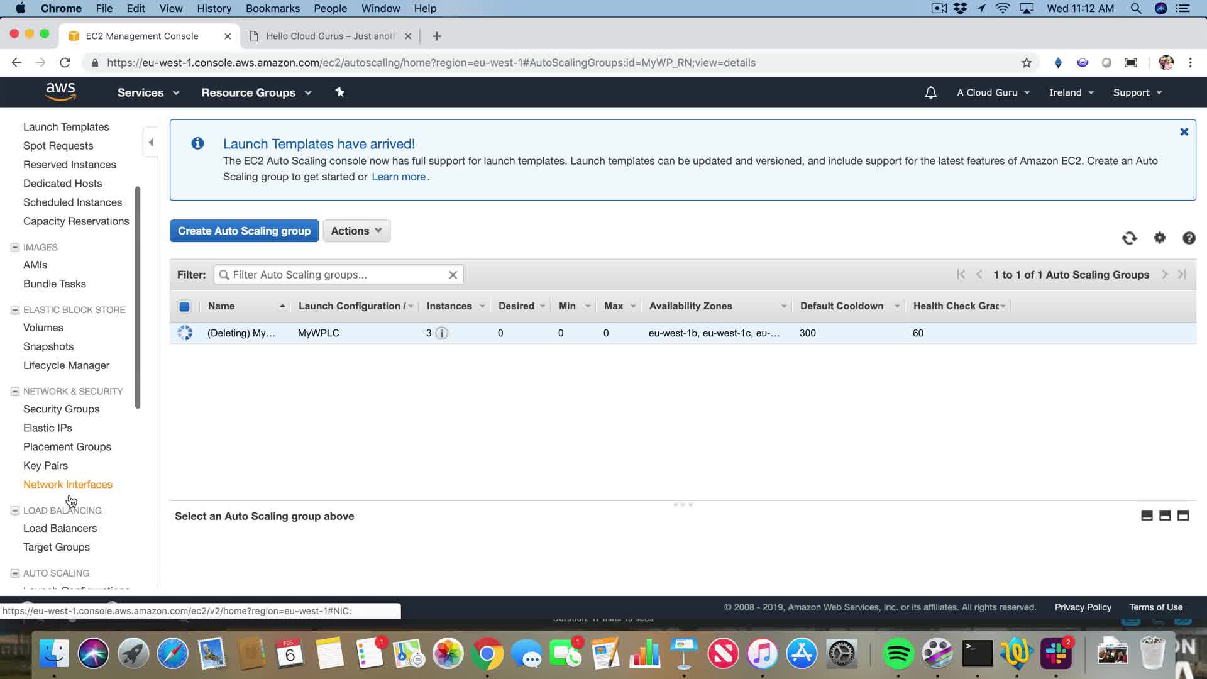Open Chrome's Bookmarks menu
This screenshot has width=1207, height=679.
[x=272, y=8]
